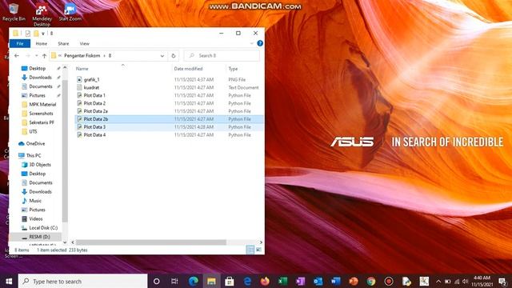Click the taskbar search box

(x=82, y=281)
